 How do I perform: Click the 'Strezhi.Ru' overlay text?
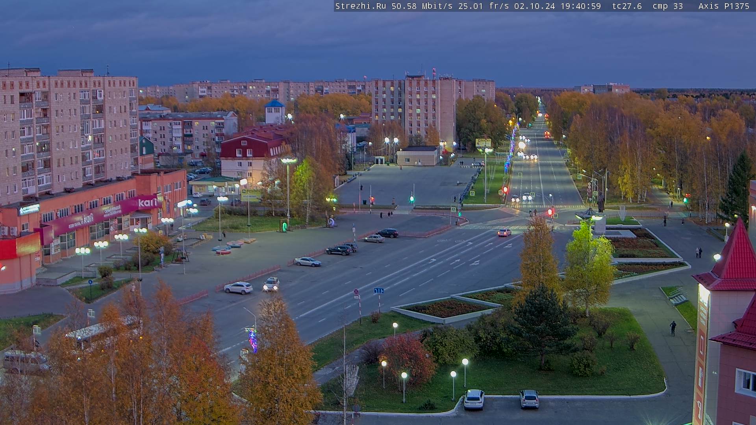coord(360,6)
